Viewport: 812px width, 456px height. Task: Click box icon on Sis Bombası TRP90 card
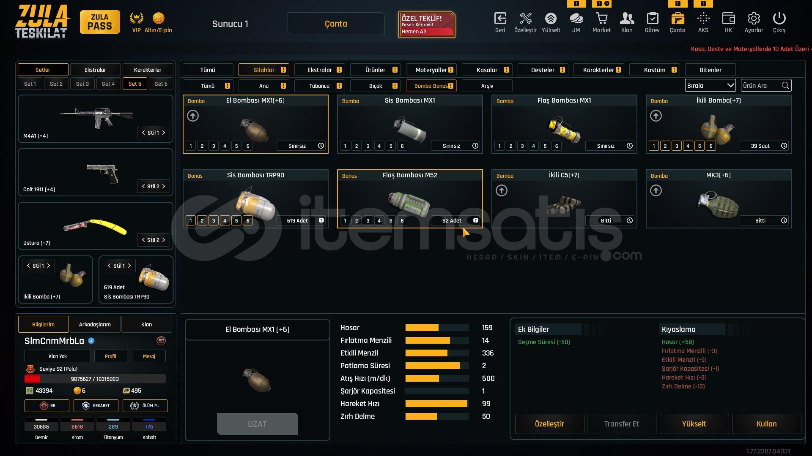click(x=321, y=220)
